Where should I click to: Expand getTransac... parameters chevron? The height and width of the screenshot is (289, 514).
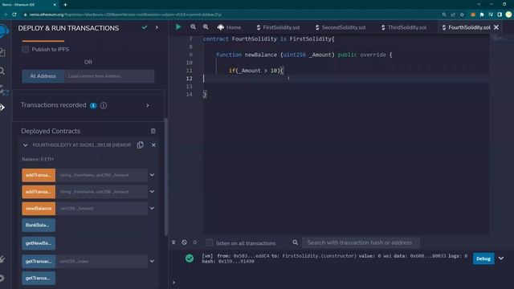[152, 261]
